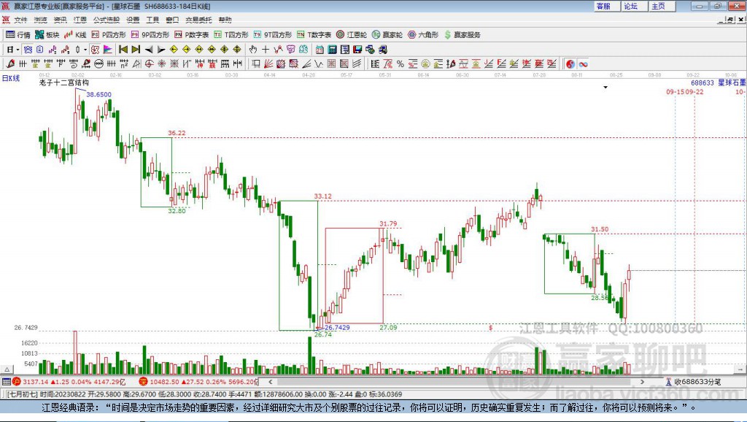Viewport: 747px width, 422px height.
Task: Select the crosshair cursor tool
Action: pyautogui.click(x=266, y=49)
